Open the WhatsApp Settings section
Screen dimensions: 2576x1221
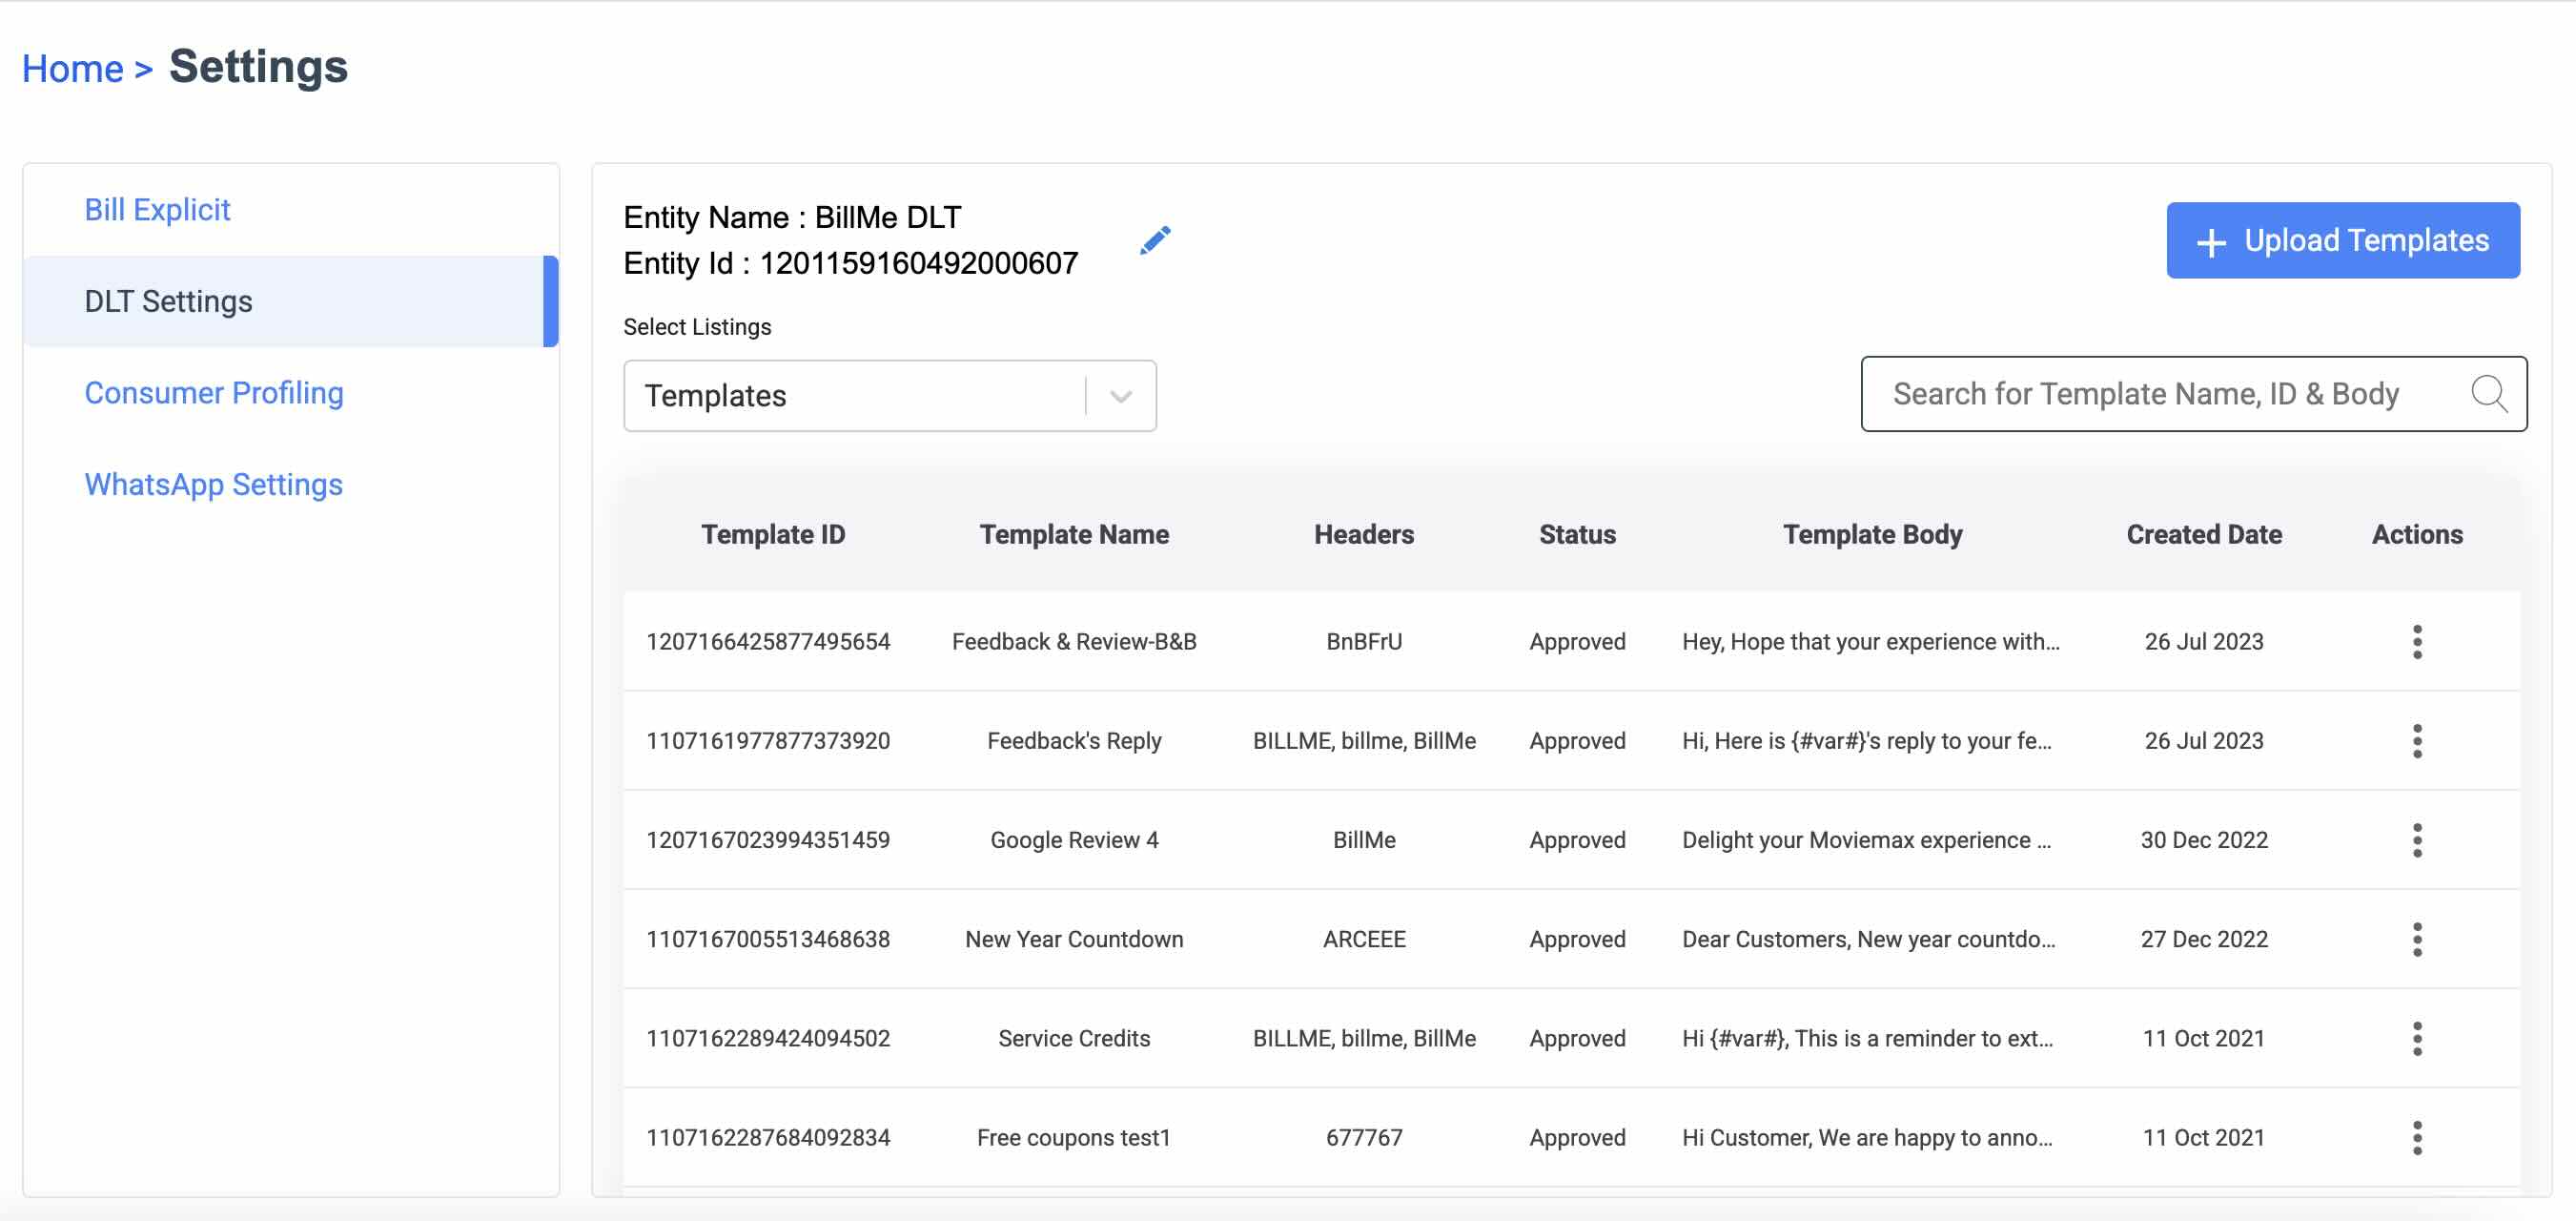point(213,485)
